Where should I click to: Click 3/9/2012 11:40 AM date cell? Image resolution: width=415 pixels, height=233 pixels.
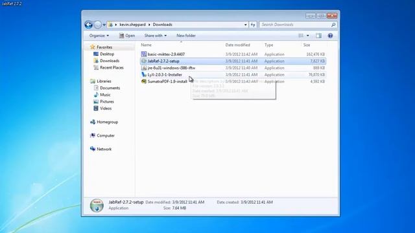[x=241, y=68]
